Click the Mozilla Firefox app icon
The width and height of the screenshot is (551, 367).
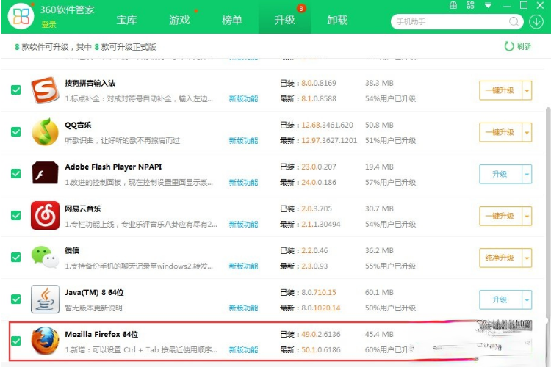[x=45, y=341]
